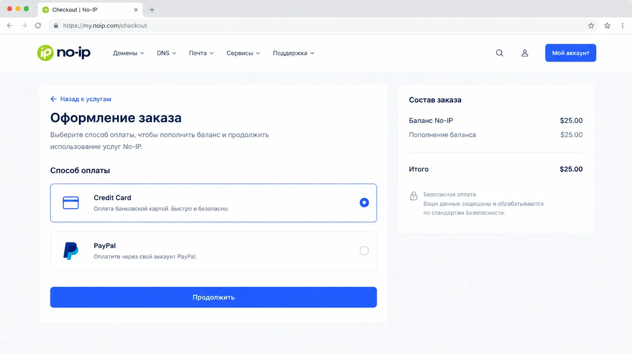Click the Состав заказа heading

tap(435, 100)
